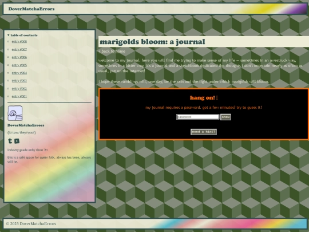309x232 pixels.
Task: Click the DoverMatchaErrors site title in header
Action: point(31,9)
